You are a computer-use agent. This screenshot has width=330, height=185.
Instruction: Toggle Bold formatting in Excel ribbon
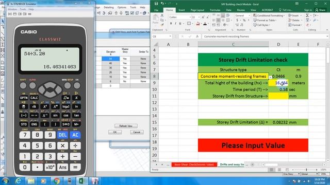pos(171,24)
